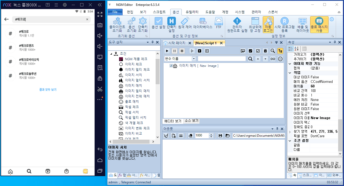Switch to the 편집 ribbon tab

point(130,12)
